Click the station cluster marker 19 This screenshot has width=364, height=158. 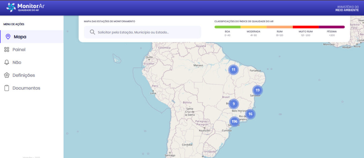click(x=257, y=90)
